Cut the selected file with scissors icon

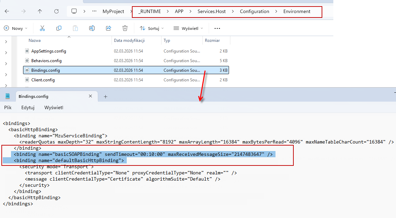[42, 28]
